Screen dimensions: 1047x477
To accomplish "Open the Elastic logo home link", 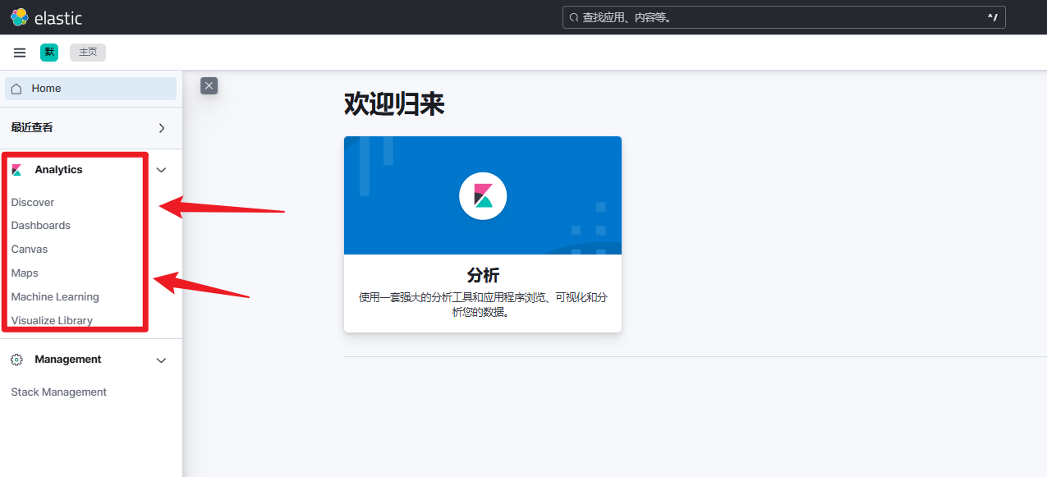I will pos(46,17).
